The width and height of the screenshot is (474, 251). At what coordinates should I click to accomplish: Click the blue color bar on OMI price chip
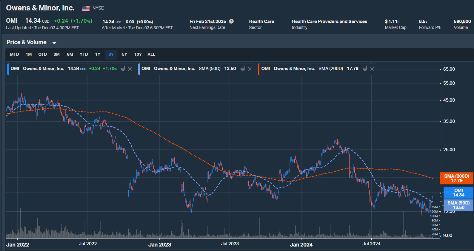pyautogui.click(x=8, y=69)
